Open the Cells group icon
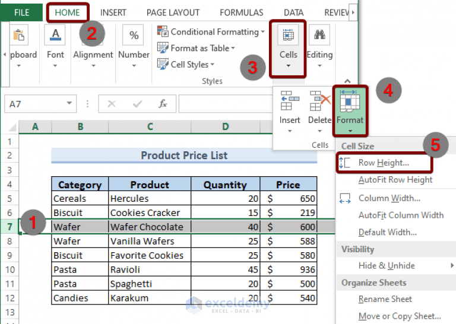456x324 pixels. (288, 35)
